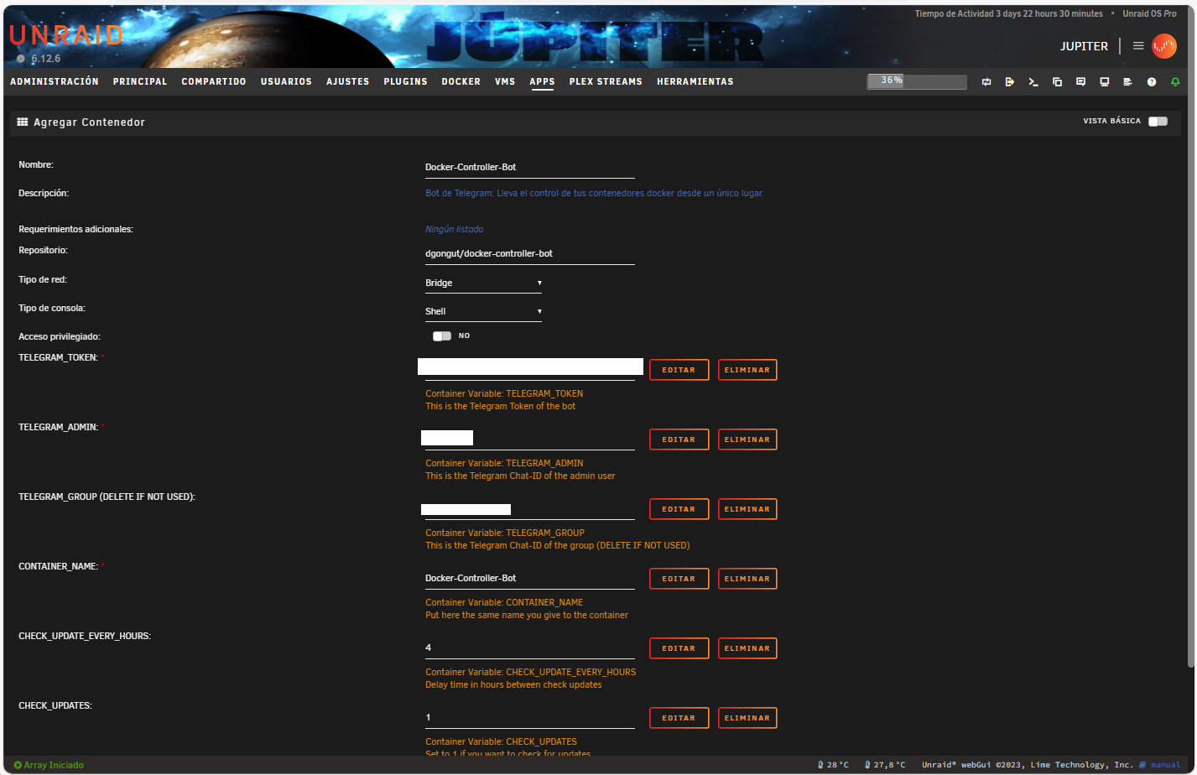Click Eliminar for TELEGRAM_GROUP
Image resolution: width=1197 pixels, height=775 pixels.
[x=747, y=509]
